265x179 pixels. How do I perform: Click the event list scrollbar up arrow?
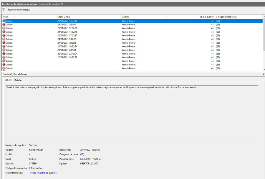point(264,17)
